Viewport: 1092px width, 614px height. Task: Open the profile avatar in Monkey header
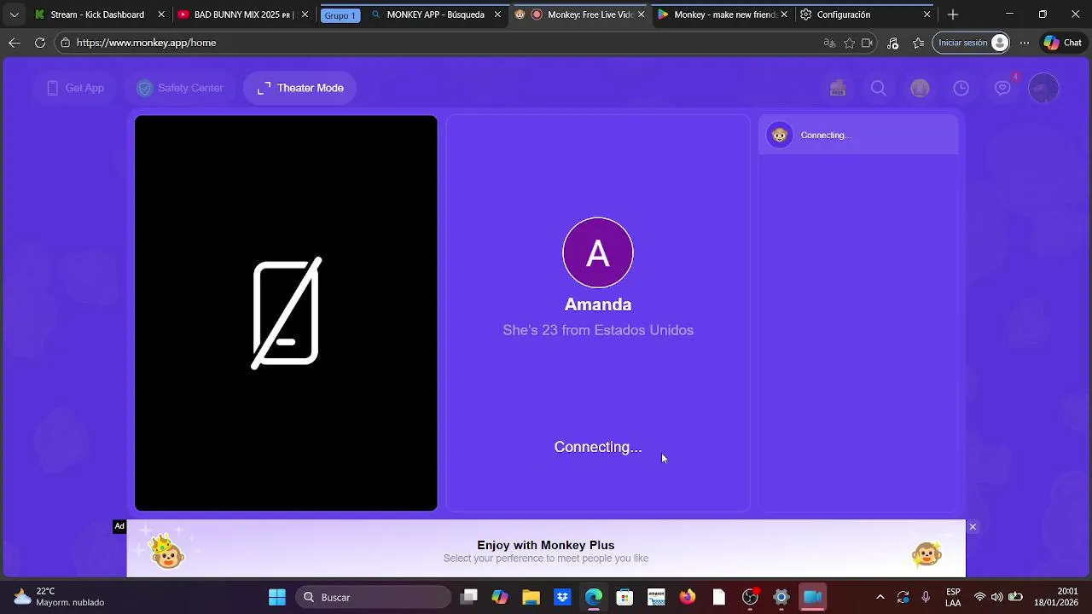pyautogui.click(x=1043, y=88)
